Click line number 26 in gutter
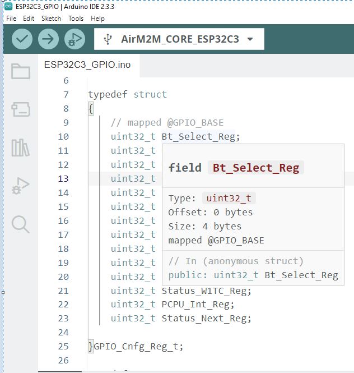Image resolution: width=354 pixels, height=373 pixels. point(63,361)
